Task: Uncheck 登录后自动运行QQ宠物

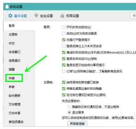Action: [63, 59]
